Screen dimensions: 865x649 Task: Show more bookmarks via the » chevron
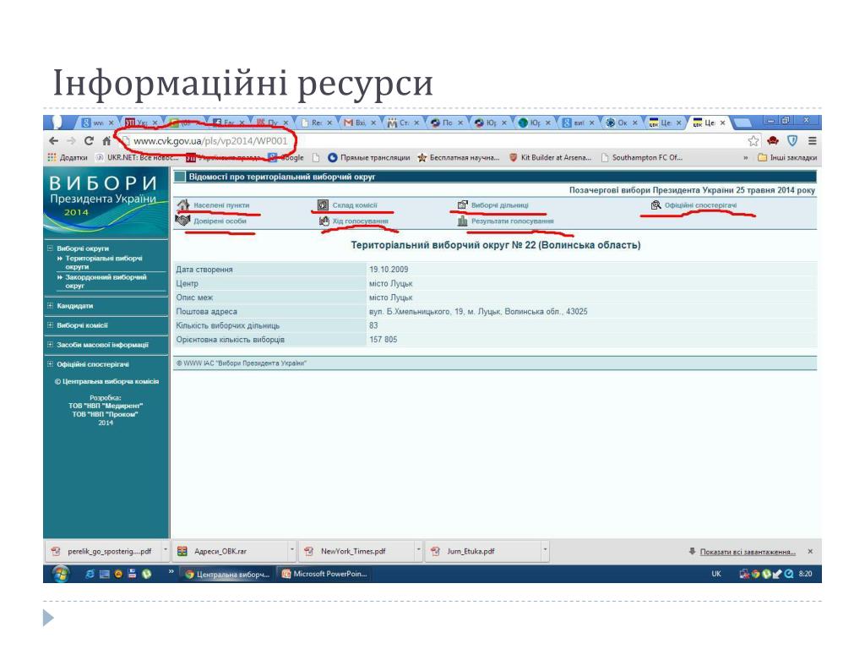click(745, 157)
